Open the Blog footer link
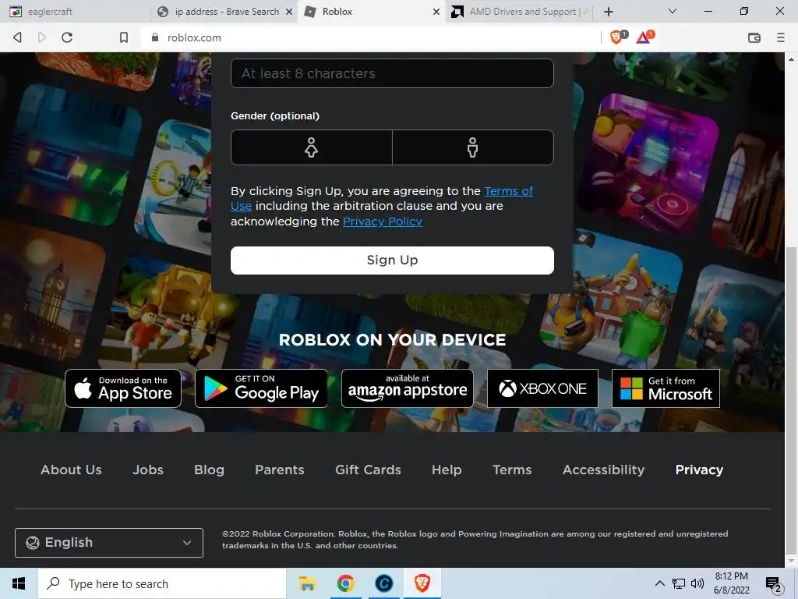 pyautogui.click(x=209, y=470)
